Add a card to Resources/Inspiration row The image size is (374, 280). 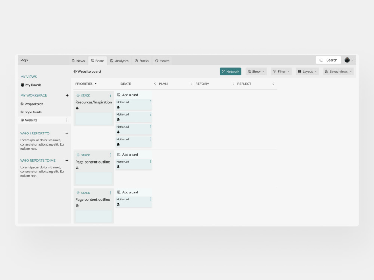[128, 95]
